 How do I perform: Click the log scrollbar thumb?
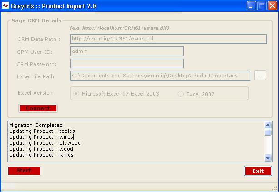[268, 132]
